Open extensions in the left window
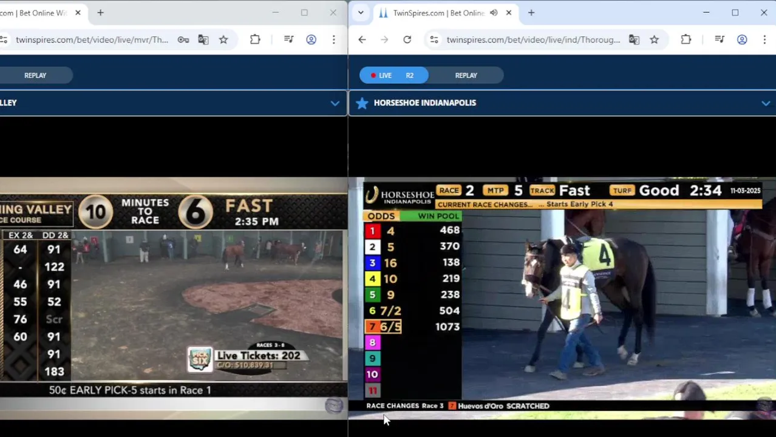The width and height of the screenshot is (776, 437). pyautogui.click(x=255, y=39)
